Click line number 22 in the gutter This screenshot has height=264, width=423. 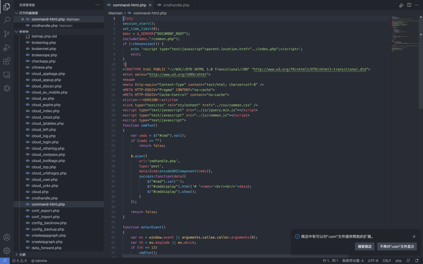point(113,125)
